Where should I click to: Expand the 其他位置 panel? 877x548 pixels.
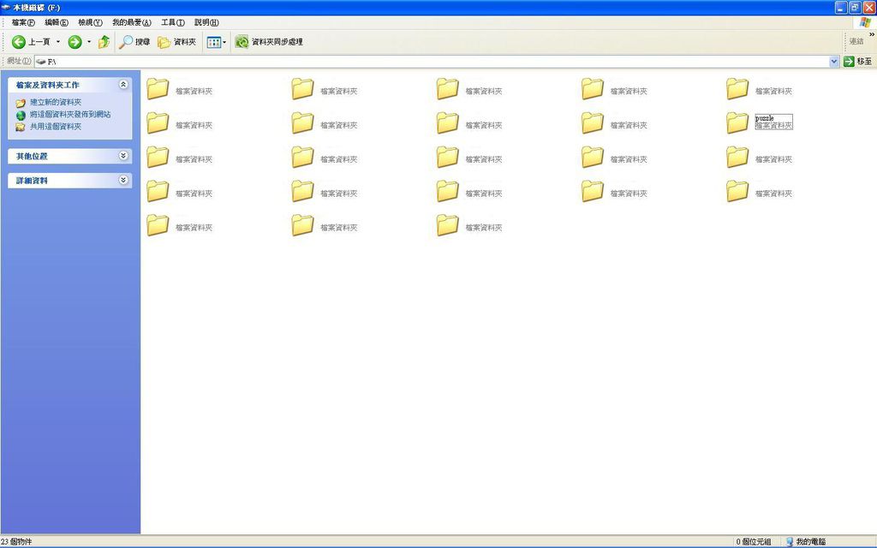click(123, 156)
